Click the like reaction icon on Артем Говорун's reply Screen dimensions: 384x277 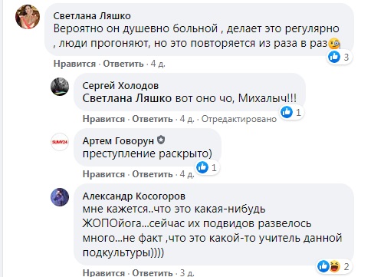(202, 167)
